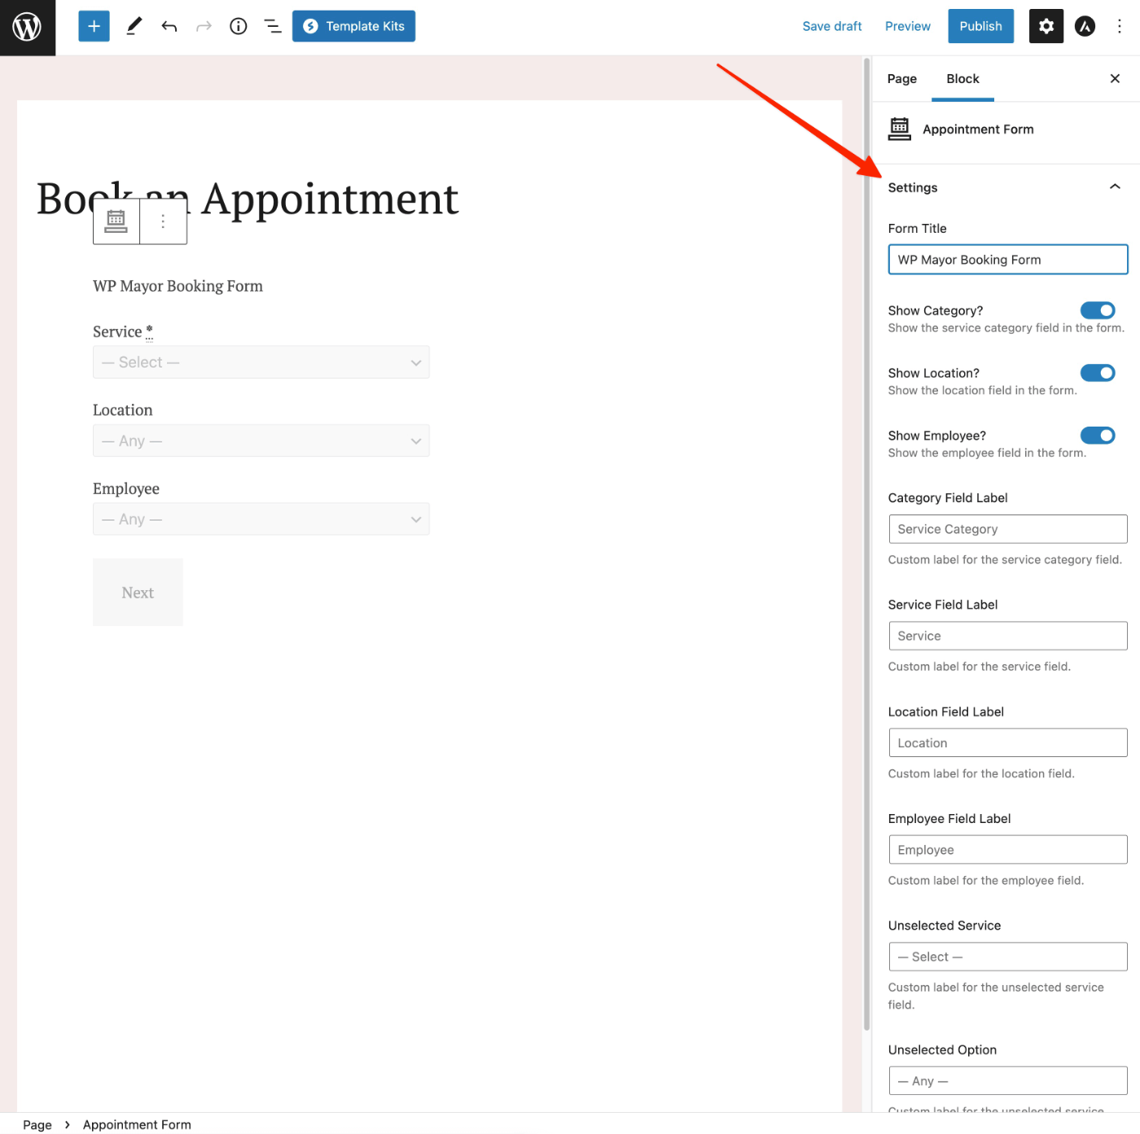The image size is (1140, 1134).
Task: Open the Astra settings icon
Action: (x=1085, y=26)
